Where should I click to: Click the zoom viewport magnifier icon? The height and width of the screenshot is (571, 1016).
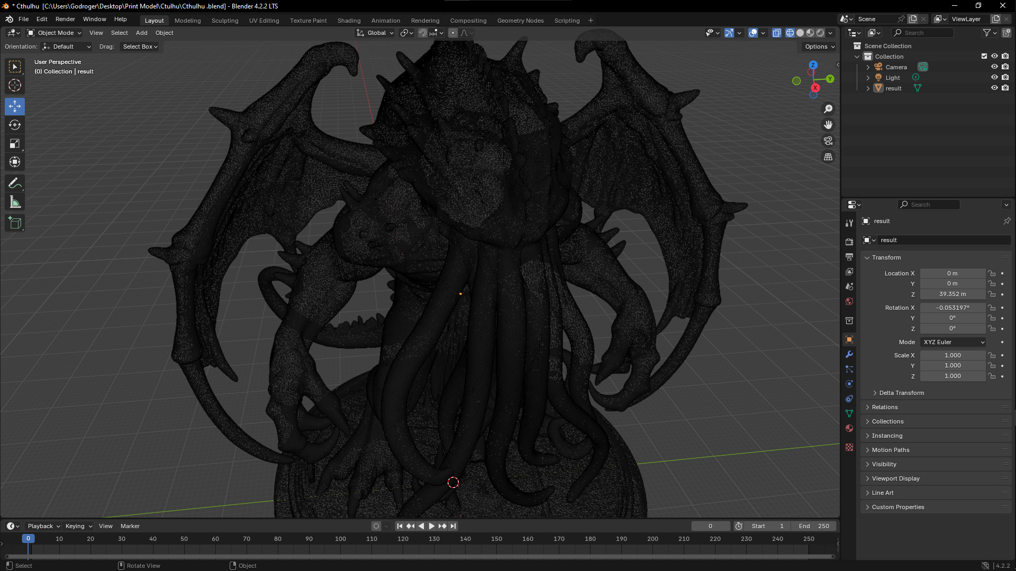coord(828,109)
